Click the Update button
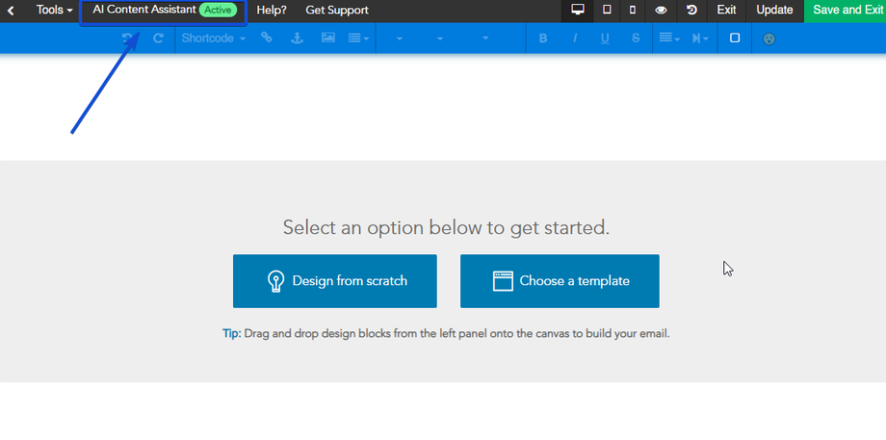Image resolution: width=886 pixels, height=440 pixels. point(774,11)
